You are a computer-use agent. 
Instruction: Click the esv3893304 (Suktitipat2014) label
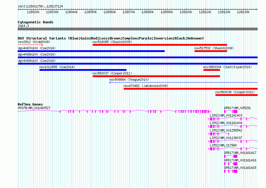point(227,67)
